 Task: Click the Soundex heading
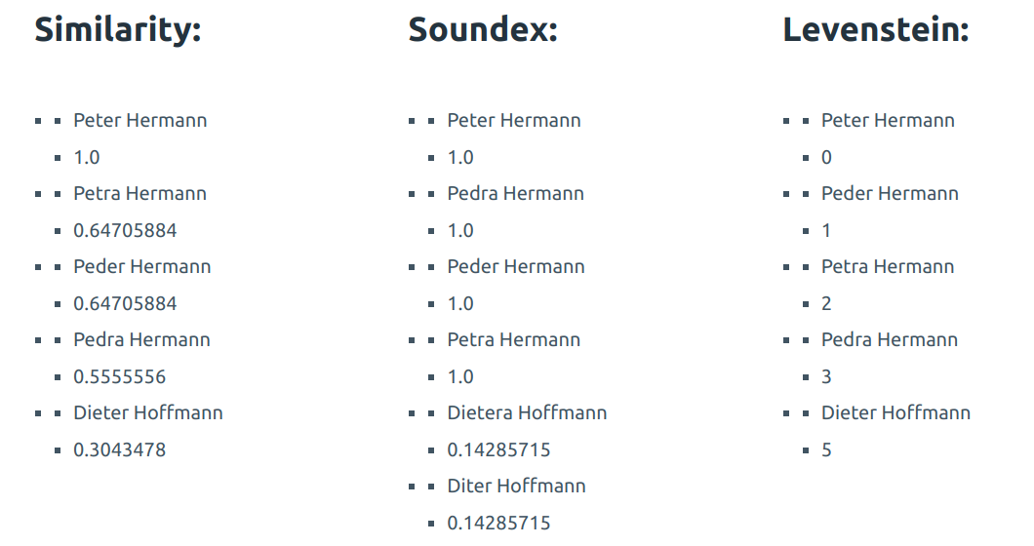(483, 30)
